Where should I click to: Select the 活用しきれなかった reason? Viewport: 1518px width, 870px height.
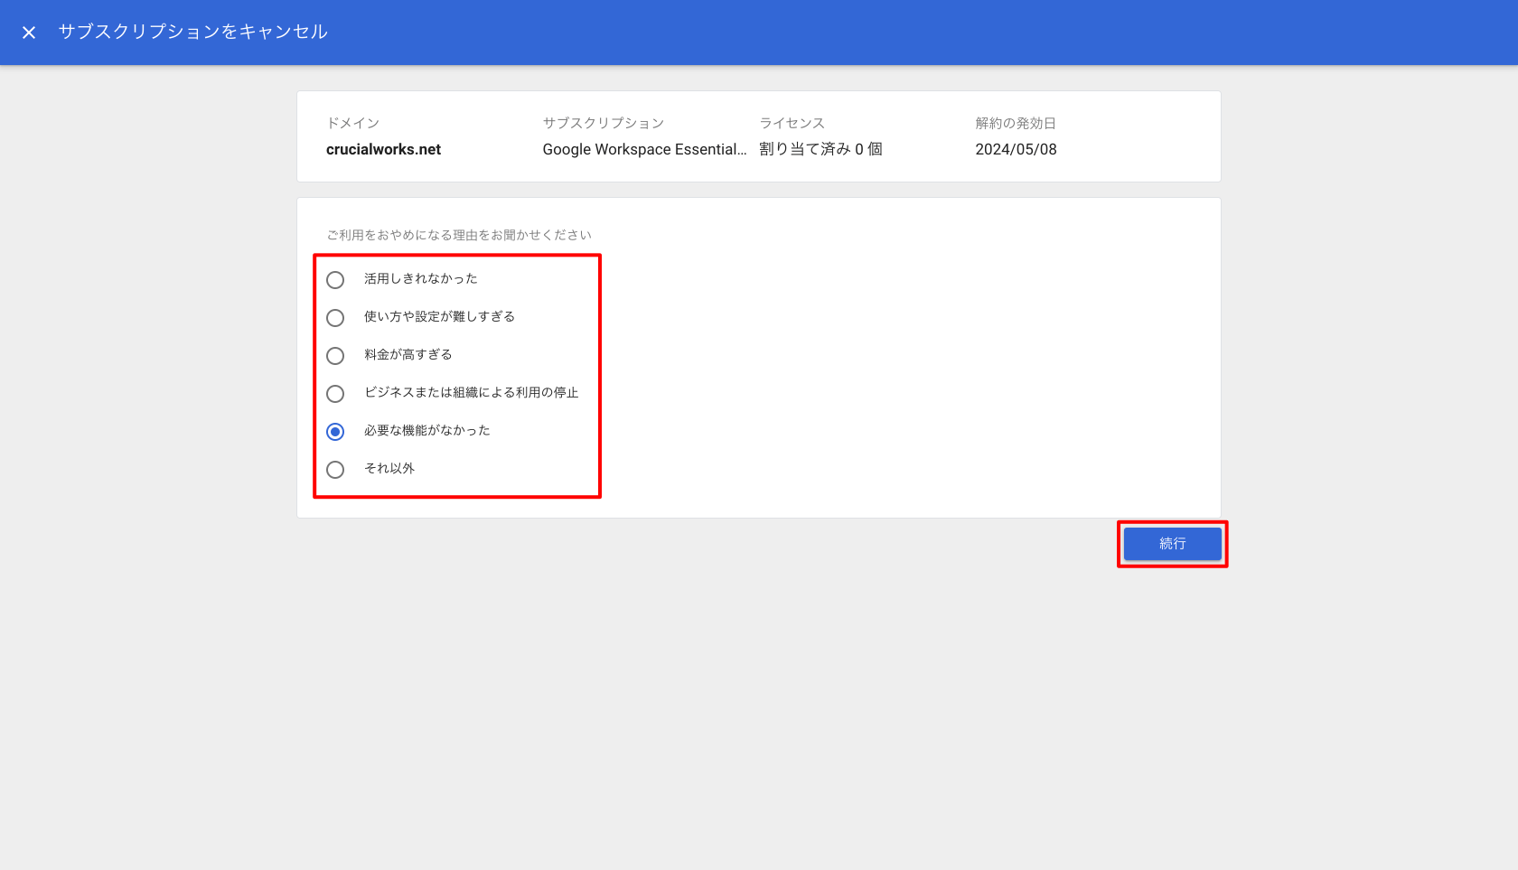point(335,280)
